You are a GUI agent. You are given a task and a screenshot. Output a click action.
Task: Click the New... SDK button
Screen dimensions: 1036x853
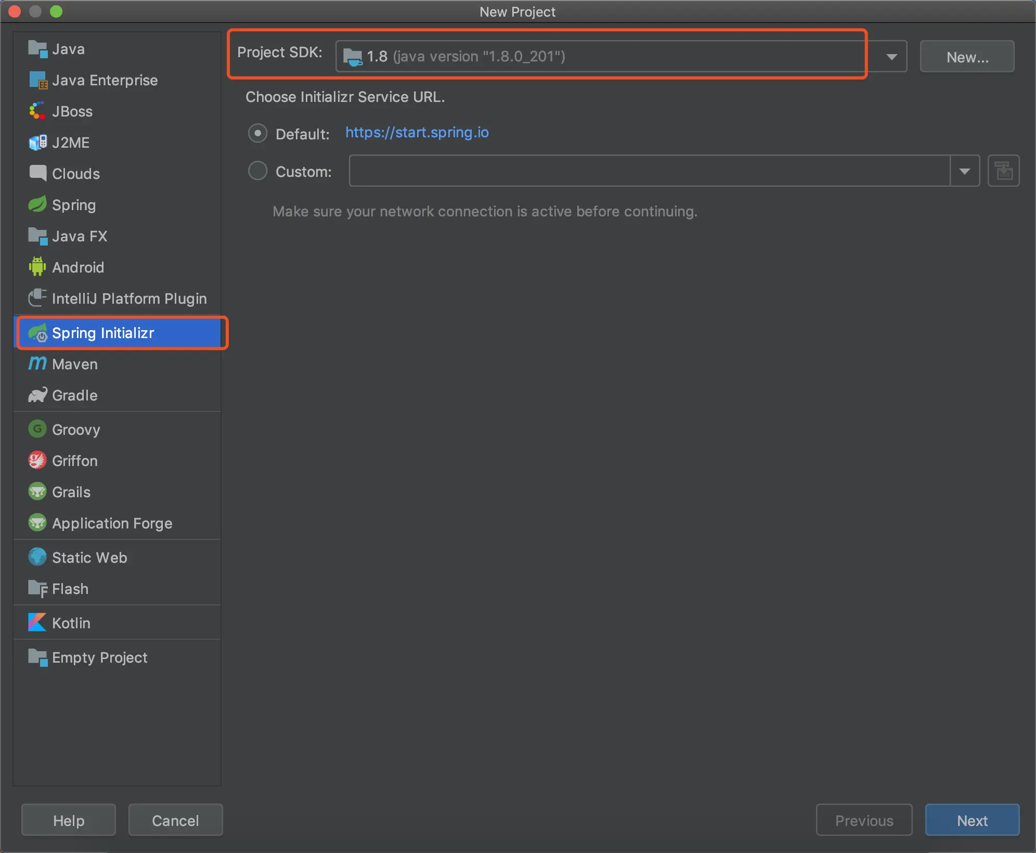click(967, 56)
